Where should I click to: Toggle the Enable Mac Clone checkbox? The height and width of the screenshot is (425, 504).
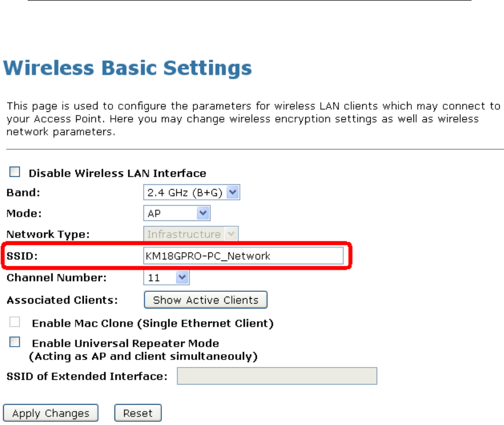click(15, 323)
